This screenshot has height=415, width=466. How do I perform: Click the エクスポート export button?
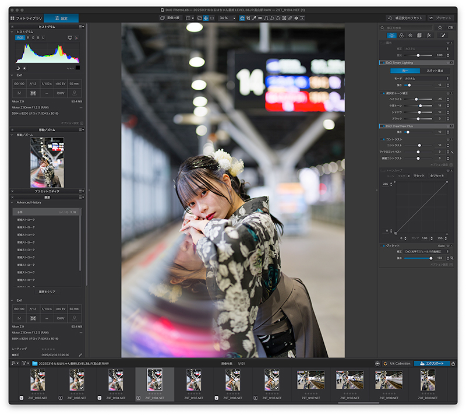(432, 364)
